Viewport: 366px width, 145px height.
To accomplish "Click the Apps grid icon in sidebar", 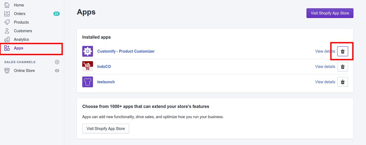I will (x=7, y=48).
